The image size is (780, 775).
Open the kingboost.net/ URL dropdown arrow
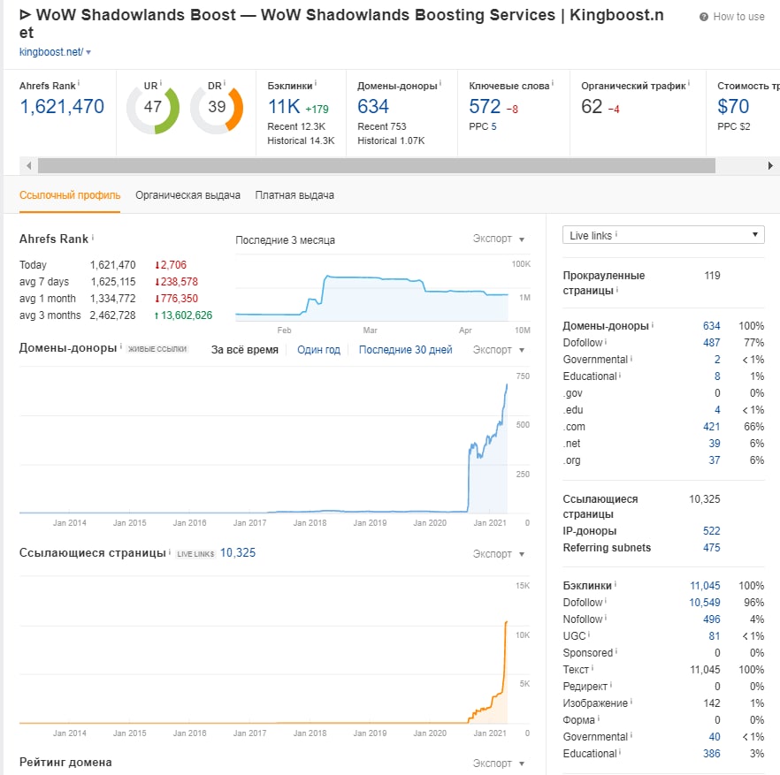[x=88, y=52]
